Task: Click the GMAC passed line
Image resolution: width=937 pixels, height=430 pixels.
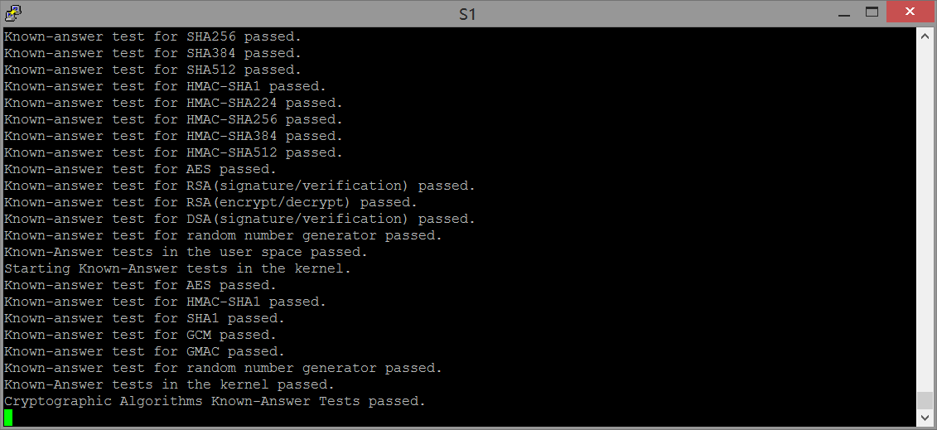Action: point(144,351)
